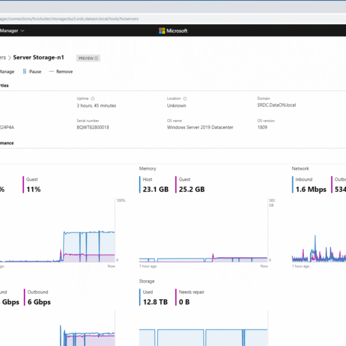Click the Uptime info icon

(x=93, y=99)
